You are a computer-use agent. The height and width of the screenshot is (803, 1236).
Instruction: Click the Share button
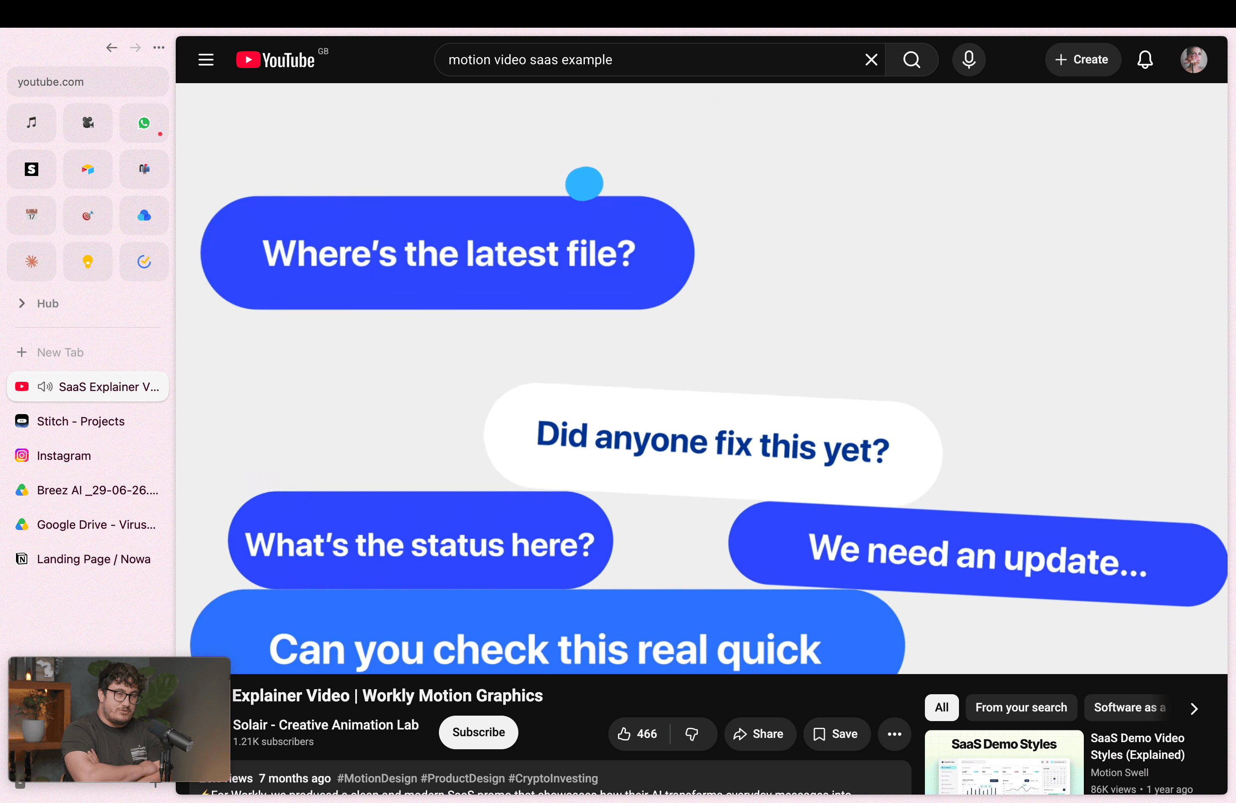[759, 733]
